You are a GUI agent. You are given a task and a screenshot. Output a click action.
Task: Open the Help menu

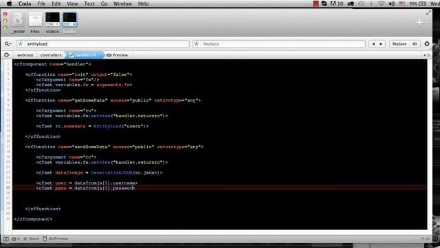tap(143, 3)
